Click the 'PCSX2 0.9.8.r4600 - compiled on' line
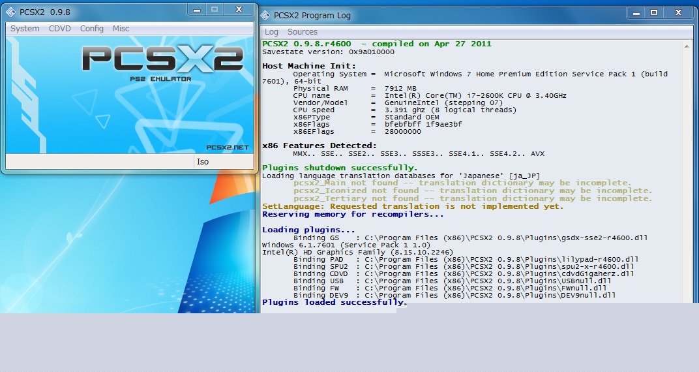Viewport: 699px width, 372px height. 377,44
